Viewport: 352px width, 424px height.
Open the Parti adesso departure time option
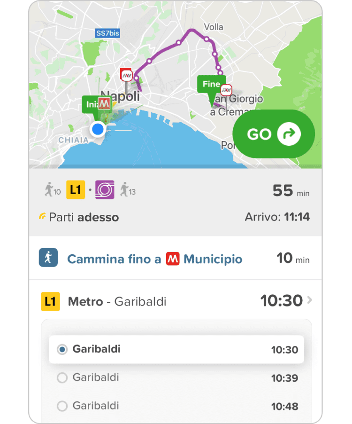click(79, 217)
